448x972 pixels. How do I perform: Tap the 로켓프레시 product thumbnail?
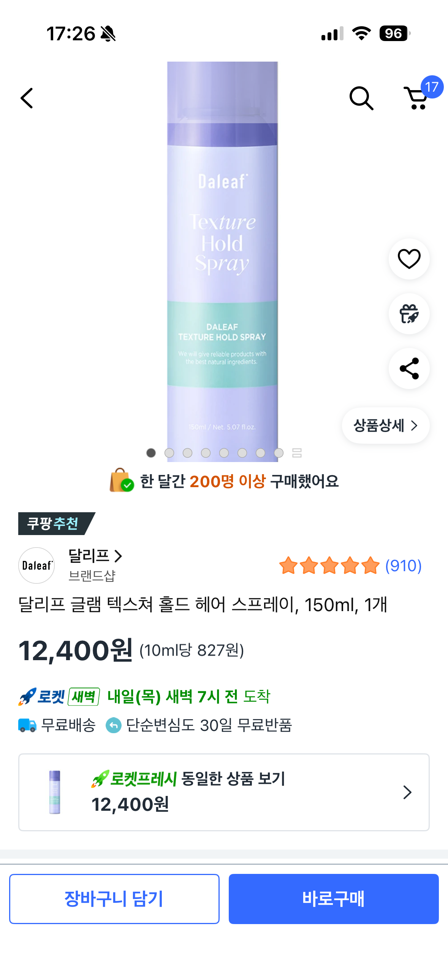(x=55, y=792)
